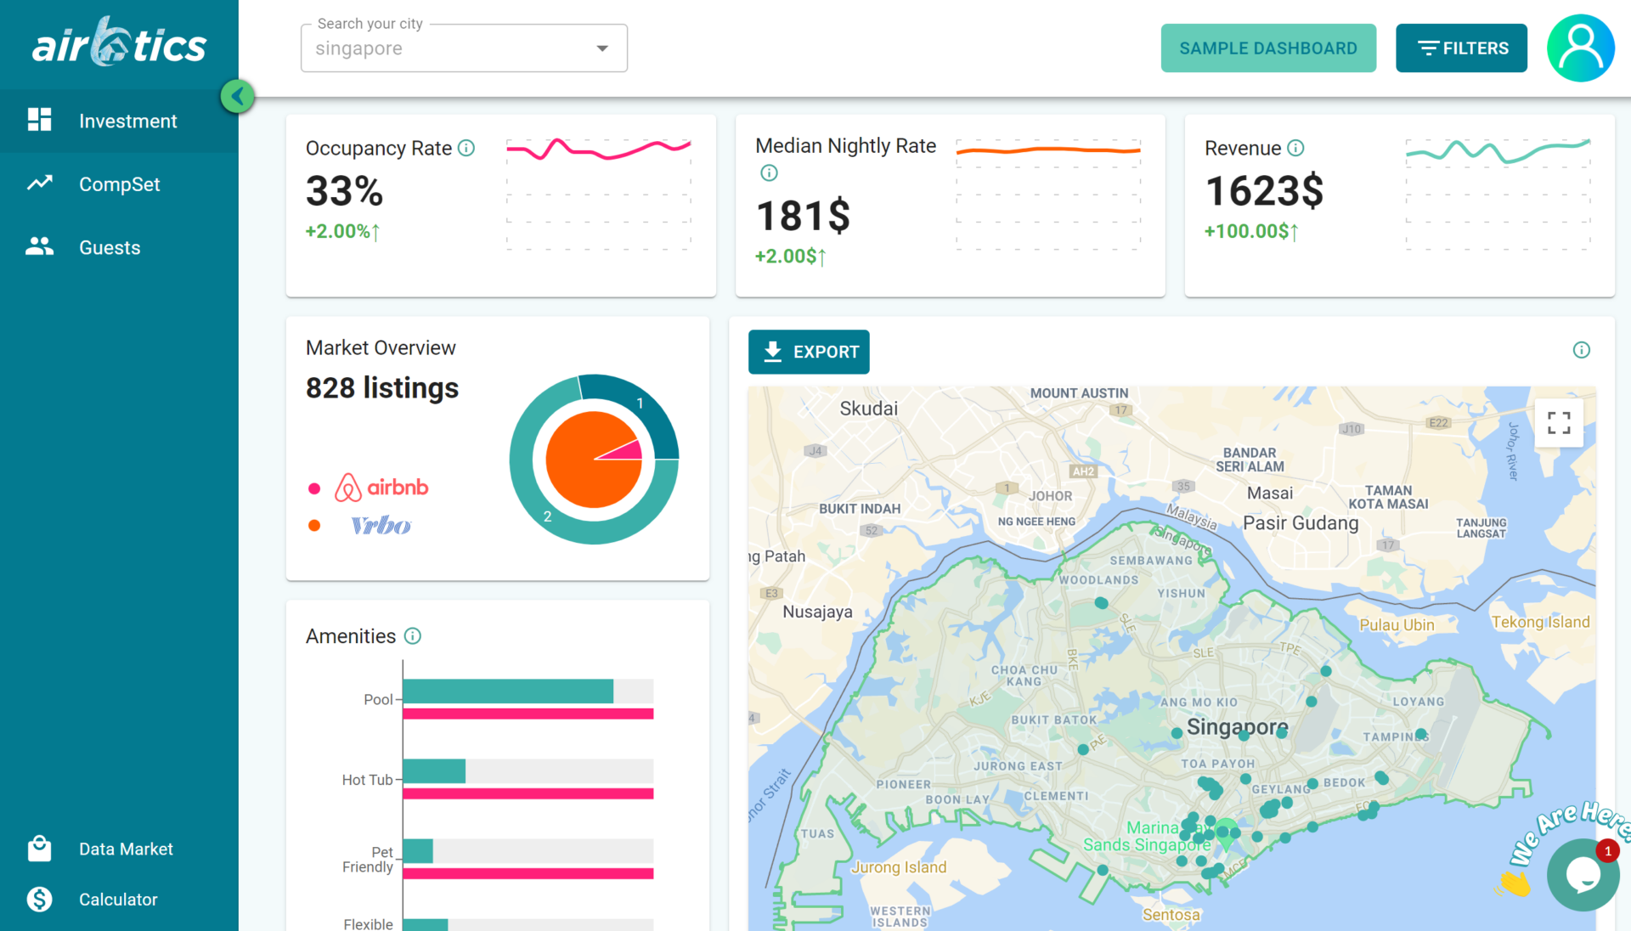This screenshot has height=931, width=1631.
Task: Show Occupancy Rate info tooltip icon
Action: point(466,148)
